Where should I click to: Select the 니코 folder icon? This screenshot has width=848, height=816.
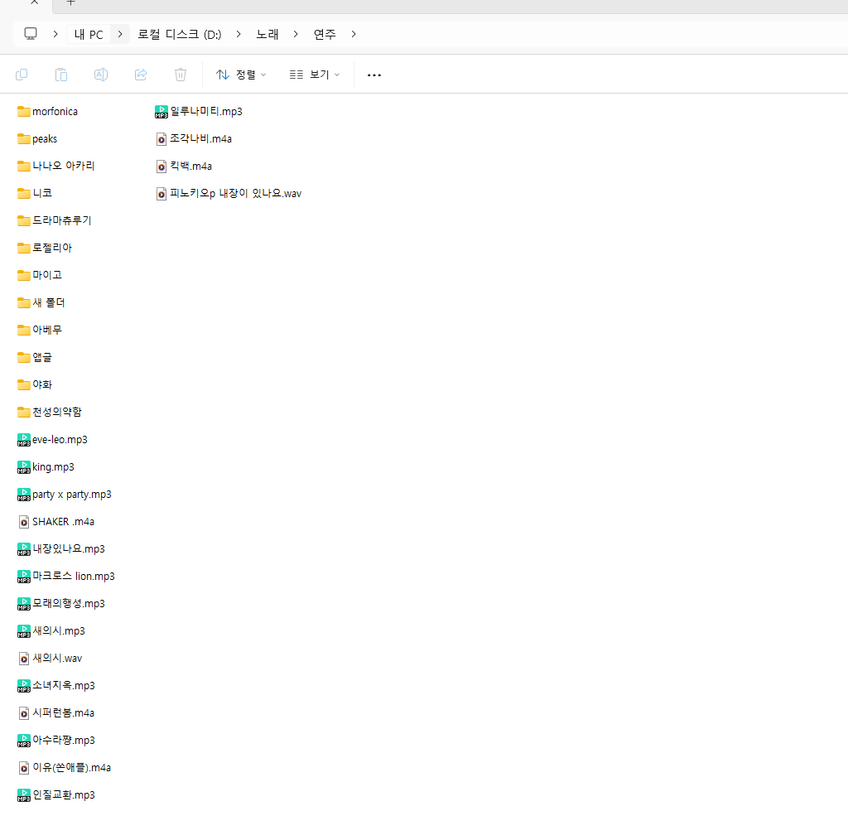point(24,193)
